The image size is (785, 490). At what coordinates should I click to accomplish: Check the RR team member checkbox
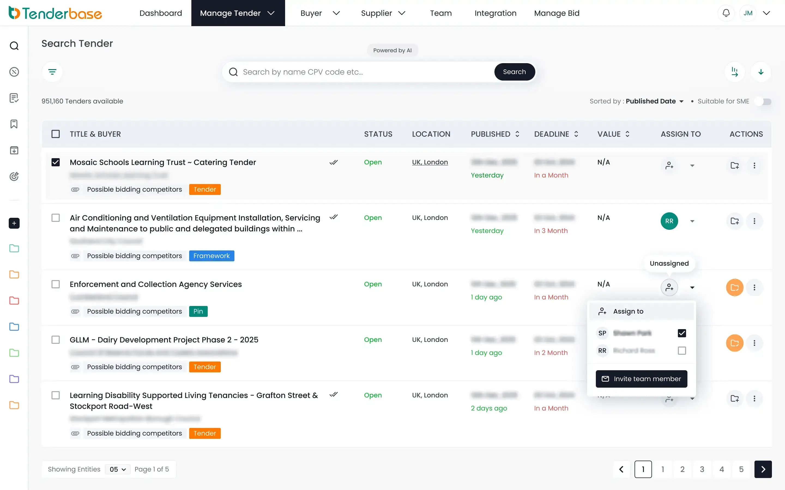pos(682,351)
